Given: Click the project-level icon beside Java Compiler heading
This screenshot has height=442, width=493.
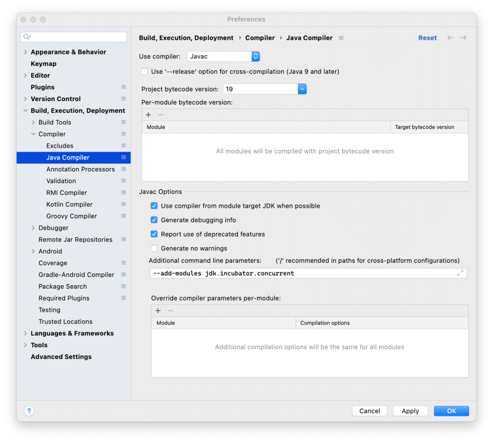Looking at the screenshot, I should (341, 38).
